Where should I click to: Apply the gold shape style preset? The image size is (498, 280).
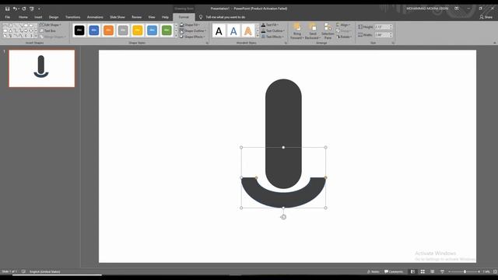[x=138, y=30]
